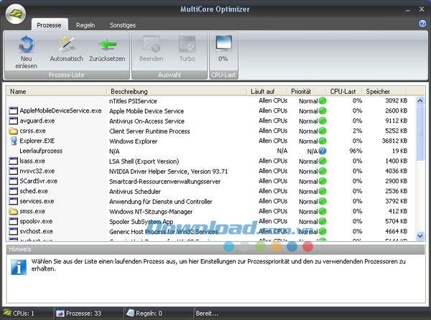Click the Zurücksetzen arrow icon
431x320 pixels.
(108, 44)
